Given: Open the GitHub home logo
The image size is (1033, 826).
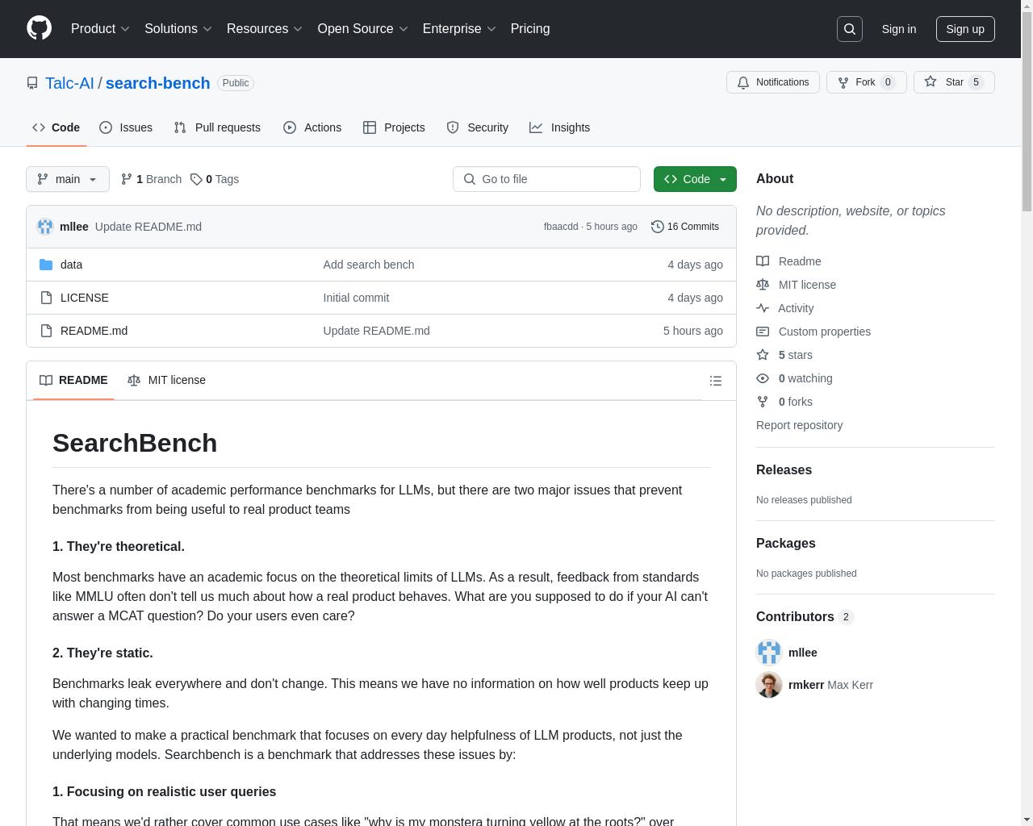Looking at the screenshot, I should [x=39, y=28].
